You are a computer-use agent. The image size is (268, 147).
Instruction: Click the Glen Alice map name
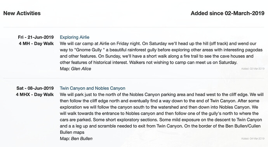tap(81, 68)
